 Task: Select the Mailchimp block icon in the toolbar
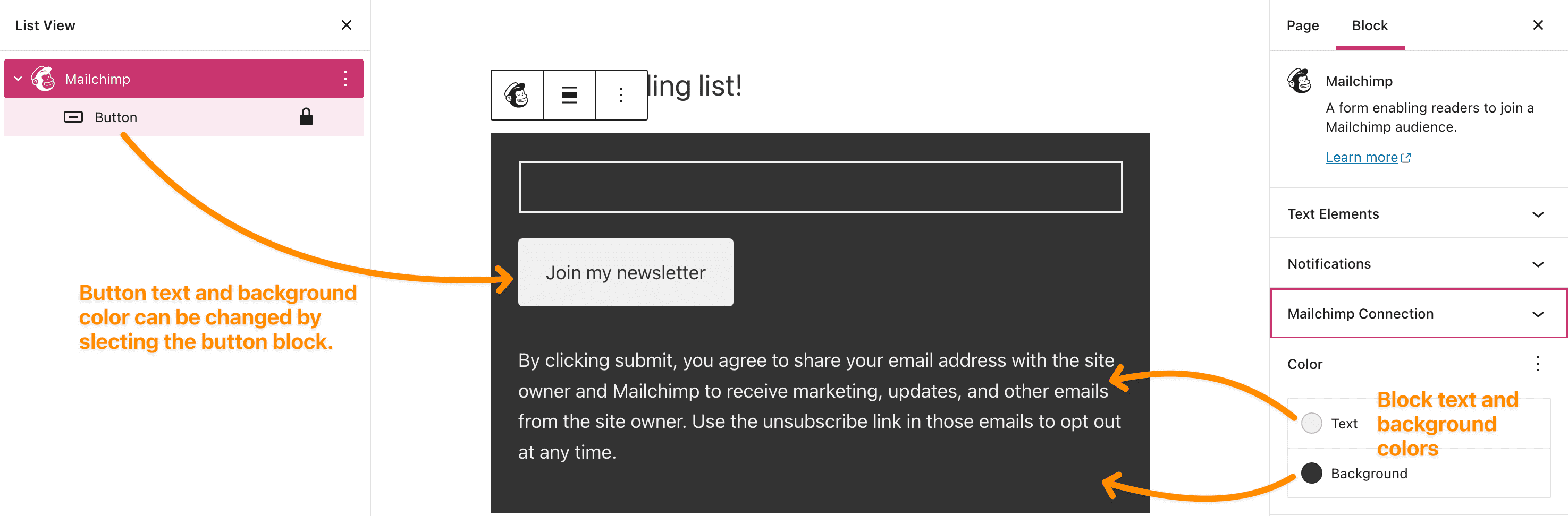pyautogui.click(x=517, y=95)
